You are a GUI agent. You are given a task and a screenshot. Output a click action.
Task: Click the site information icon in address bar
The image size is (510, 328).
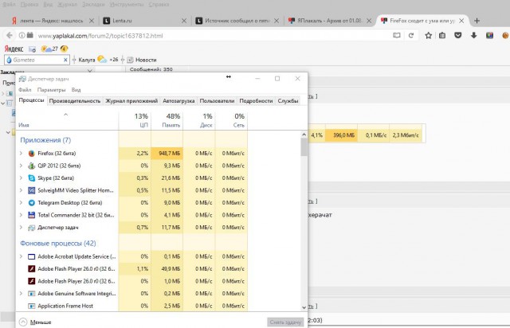tap(22, 35)
